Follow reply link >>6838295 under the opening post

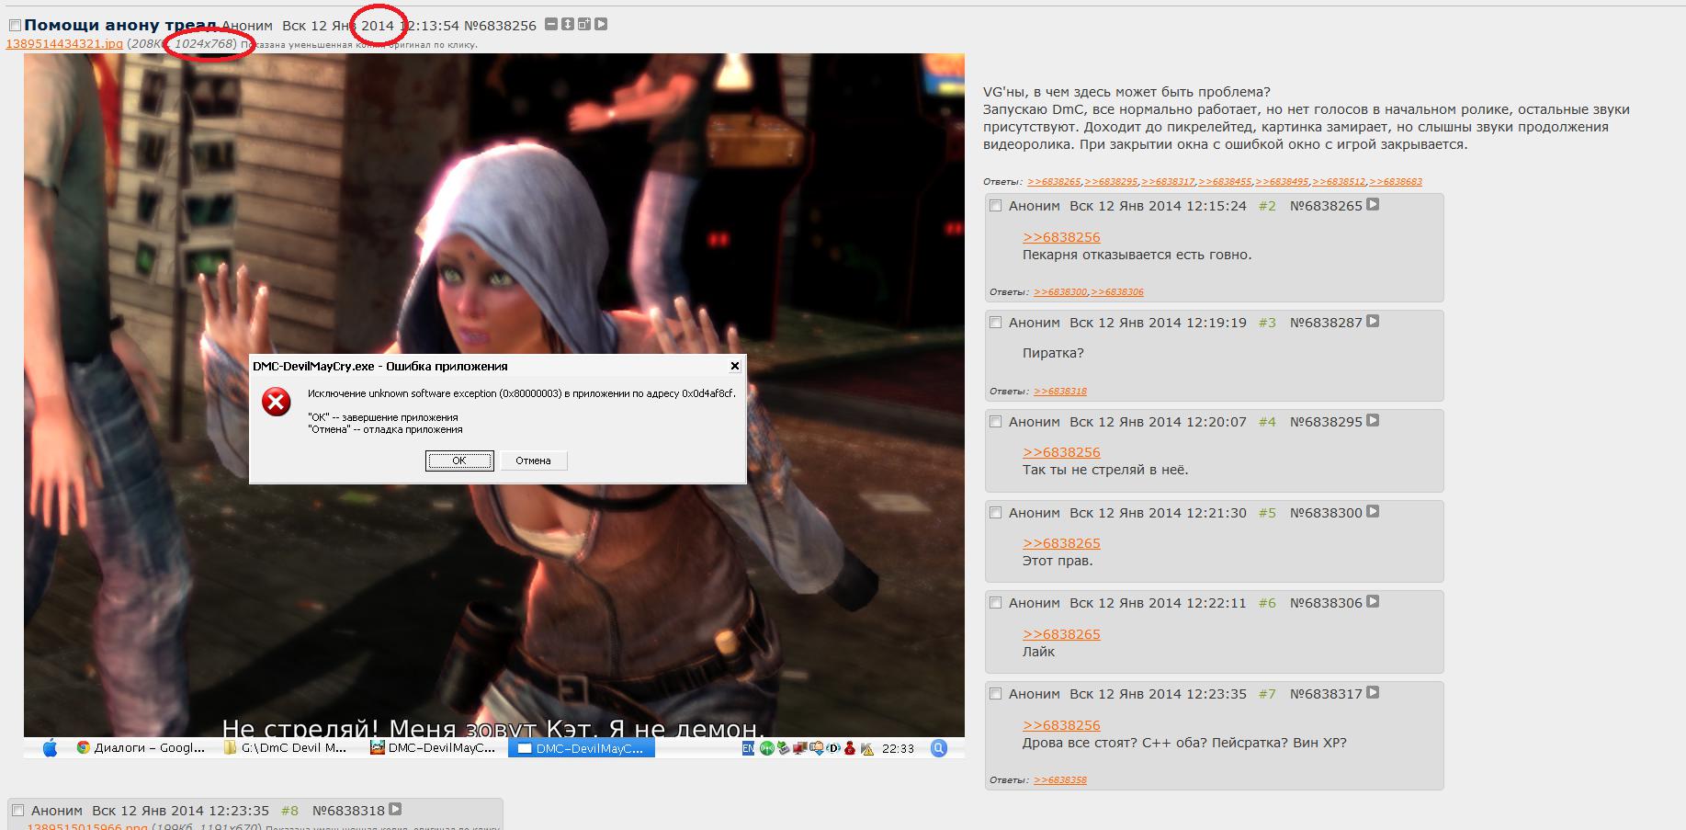(x=1111, y=182)
